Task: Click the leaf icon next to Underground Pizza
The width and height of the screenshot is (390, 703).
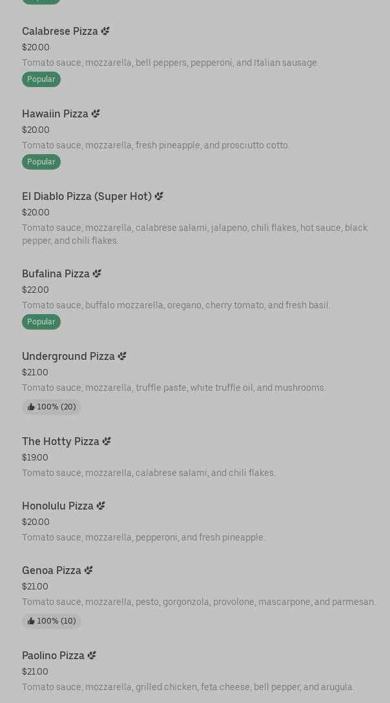Action: 122,356
